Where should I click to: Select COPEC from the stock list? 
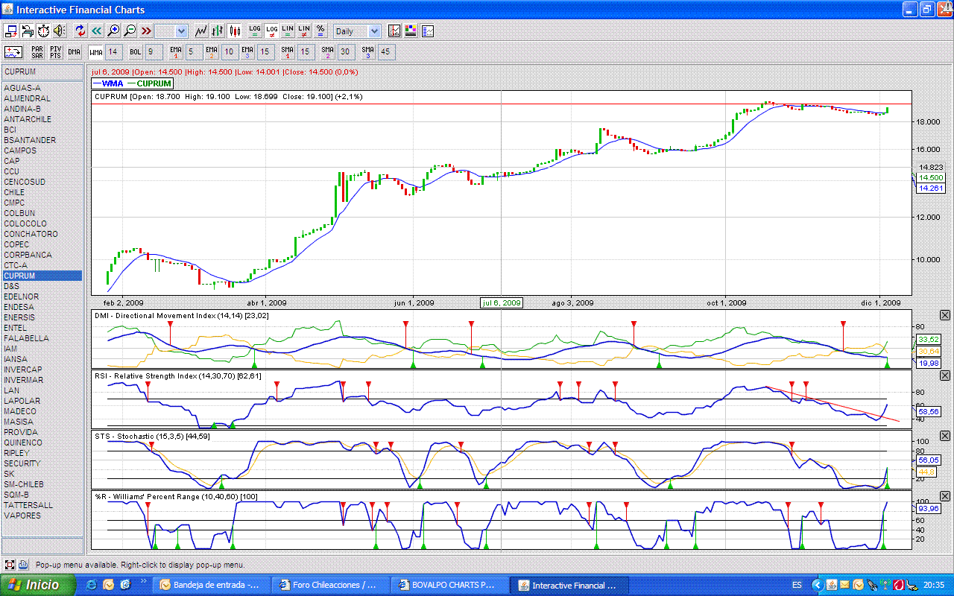click(x=16, y=244)
